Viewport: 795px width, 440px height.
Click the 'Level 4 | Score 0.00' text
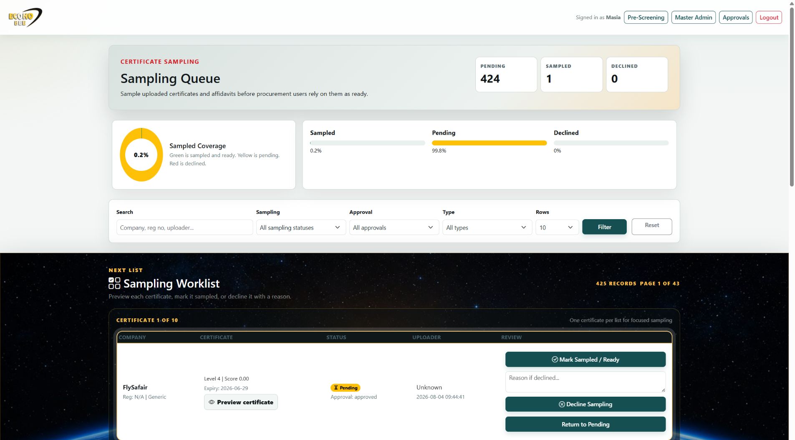point(226,379)
